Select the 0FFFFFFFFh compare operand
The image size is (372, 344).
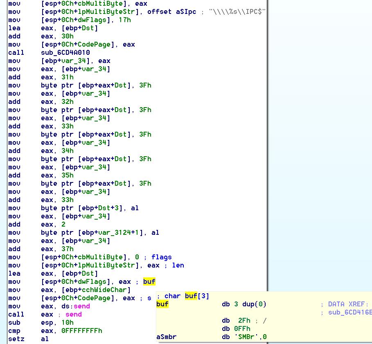82,331
